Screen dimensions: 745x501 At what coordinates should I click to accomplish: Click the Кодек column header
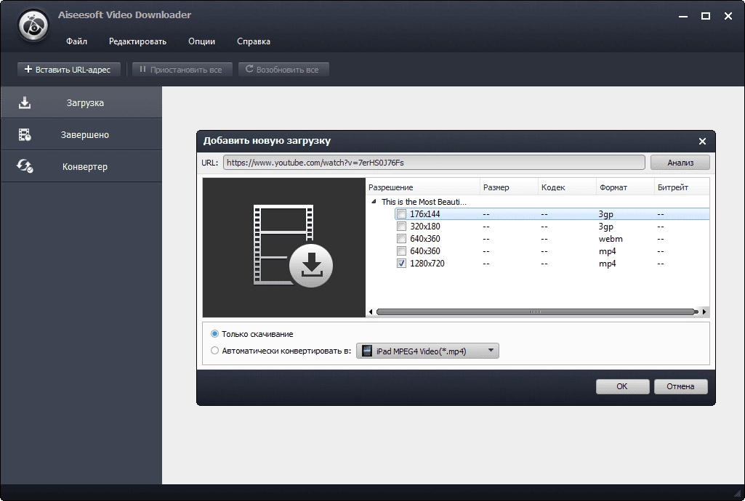click(x=568, y=187)
